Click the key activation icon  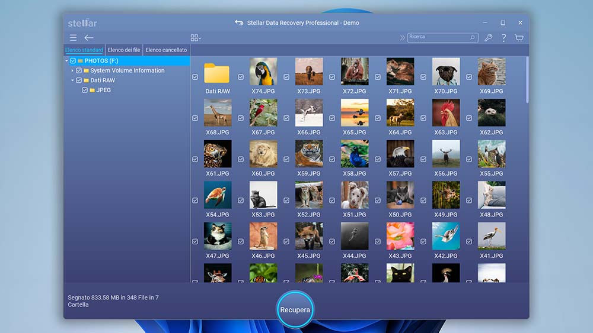pos(488,38)
